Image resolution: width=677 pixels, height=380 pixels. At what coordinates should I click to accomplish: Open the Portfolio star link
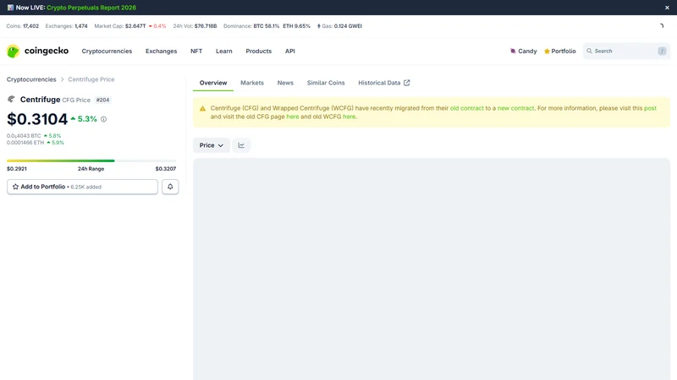pos(559,51)
